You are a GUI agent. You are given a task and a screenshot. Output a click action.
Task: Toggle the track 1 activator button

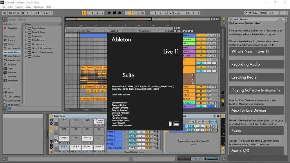pos(201,35)
